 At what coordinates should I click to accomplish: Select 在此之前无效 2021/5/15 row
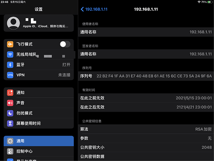click(x=146, y=98)
